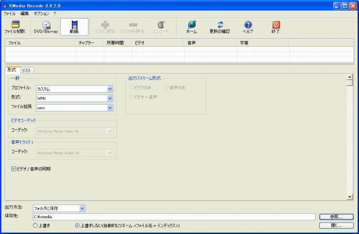Click settings panel scrollbar up arrow
Image resolution: width=359 pixels, height=234 pixels.
[x=349, y=77]
